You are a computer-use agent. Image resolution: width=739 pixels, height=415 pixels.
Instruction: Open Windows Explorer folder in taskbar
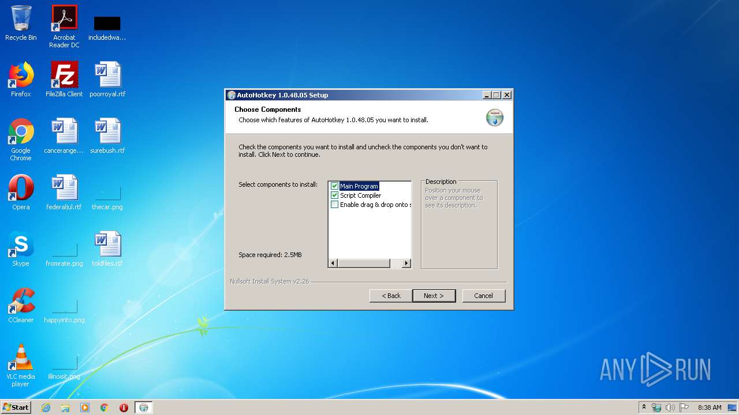click(65, 408)
